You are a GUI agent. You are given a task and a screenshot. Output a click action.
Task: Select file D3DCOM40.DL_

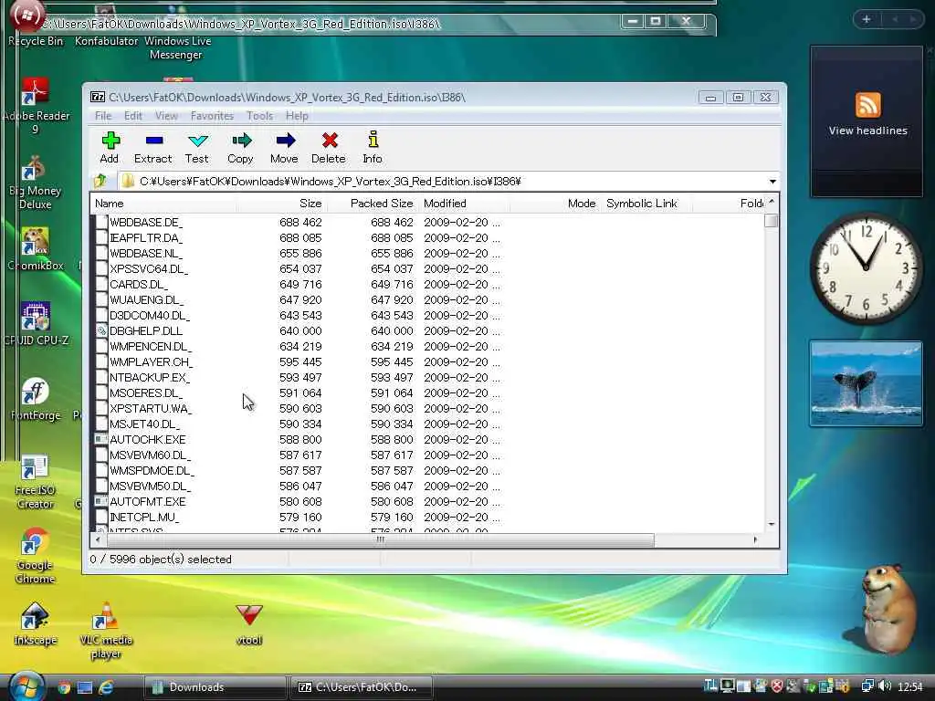(150, 315)
